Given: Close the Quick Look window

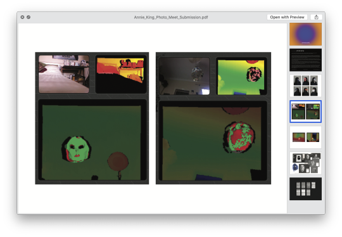Looking at the screenshot, I should tap(22, 17).
